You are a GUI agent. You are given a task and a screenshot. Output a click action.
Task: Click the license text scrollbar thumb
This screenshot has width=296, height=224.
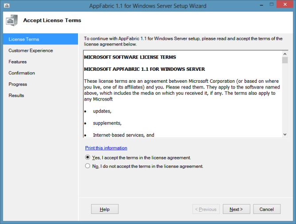[285, 61]
